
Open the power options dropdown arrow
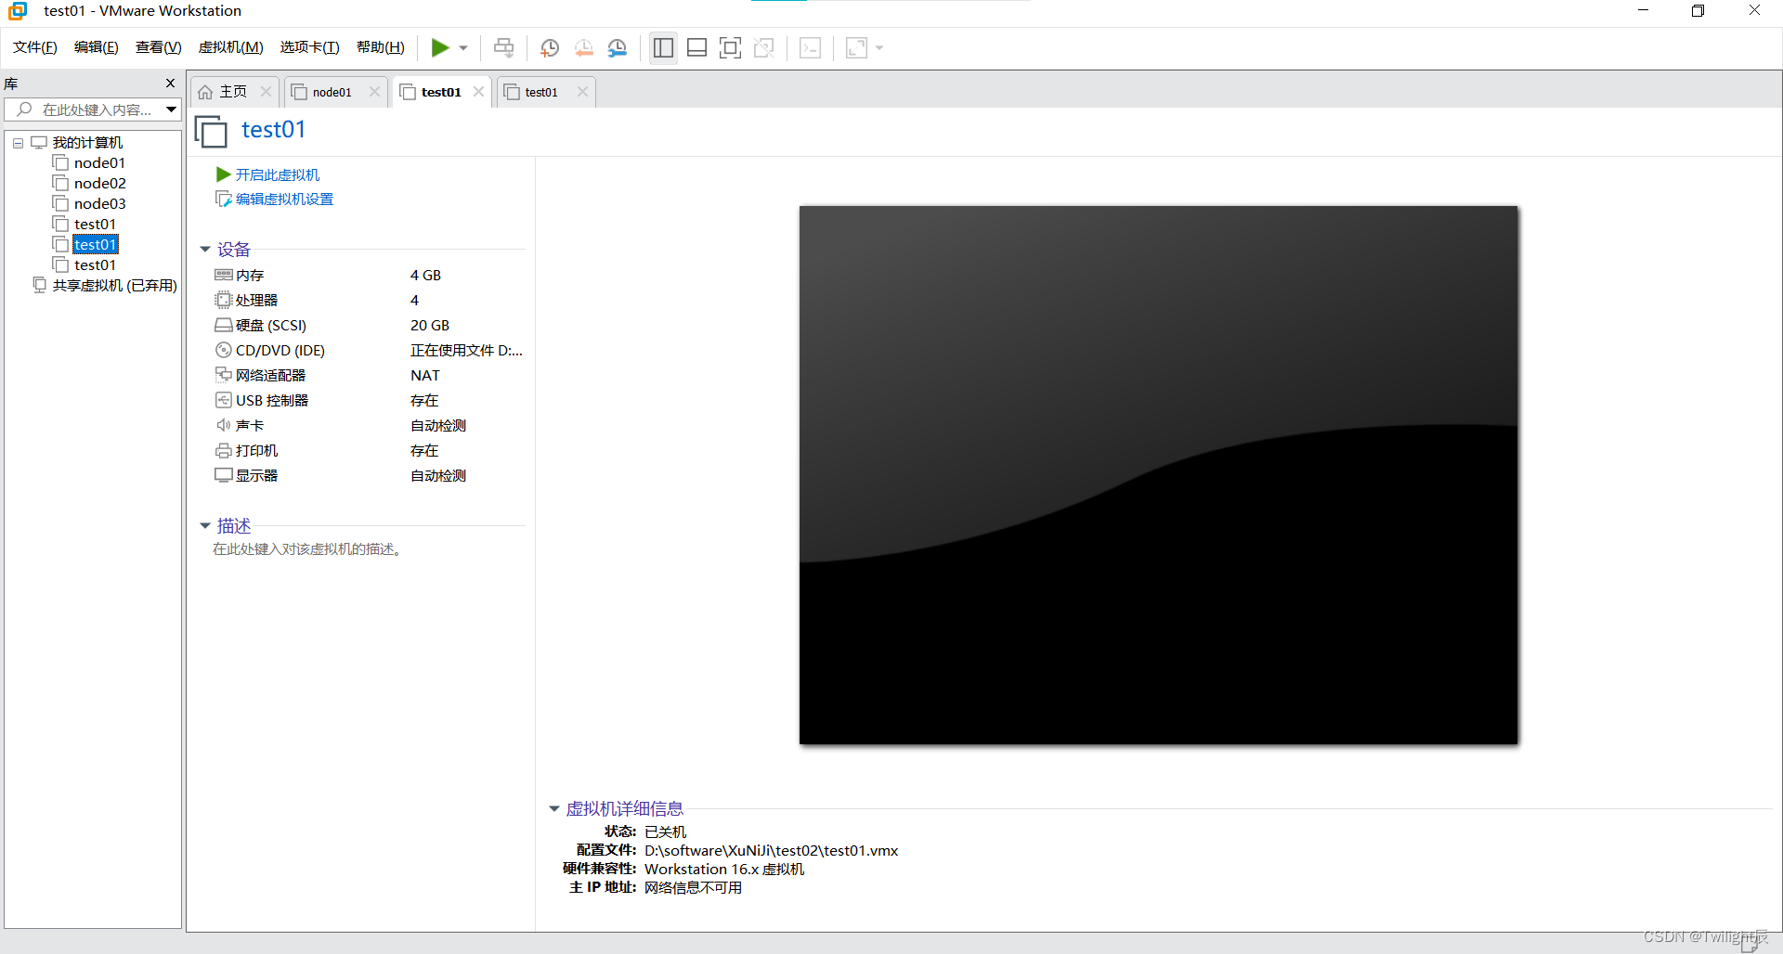(462, 48)
